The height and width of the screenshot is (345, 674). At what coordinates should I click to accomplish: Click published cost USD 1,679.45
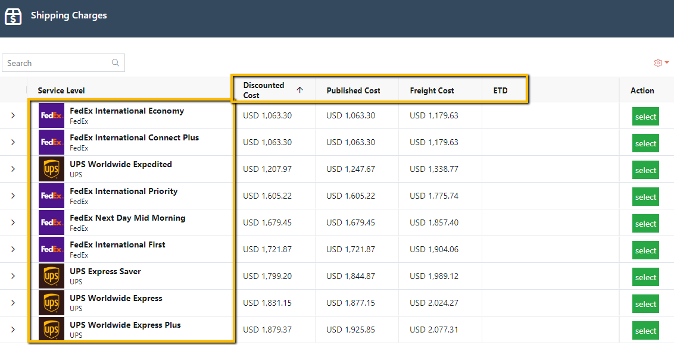tap(351, 222)
